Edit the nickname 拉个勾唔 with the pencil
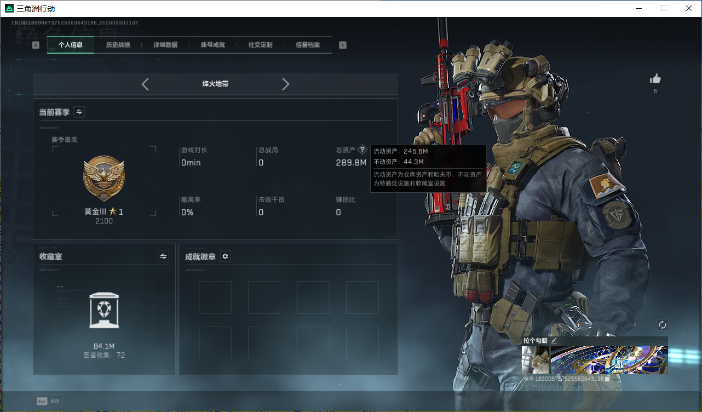This screenshot has height=412, width=702. pos(554,341)
